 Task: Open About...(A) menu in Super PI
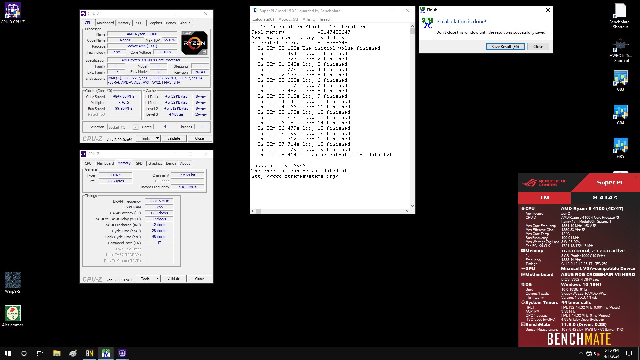(x=288, y=19)
